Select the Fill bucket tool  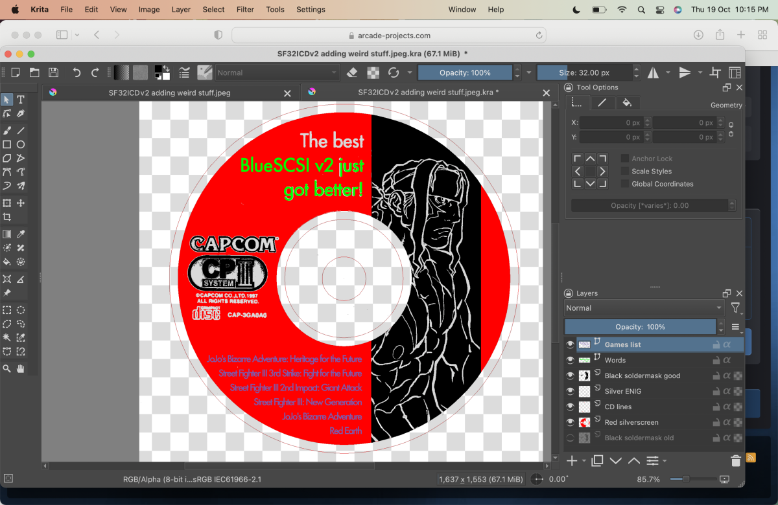coord(7,262)
